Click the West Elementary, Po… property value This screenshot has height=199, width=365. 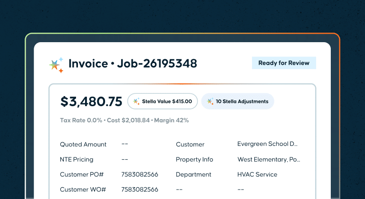[x=269, y=160]
